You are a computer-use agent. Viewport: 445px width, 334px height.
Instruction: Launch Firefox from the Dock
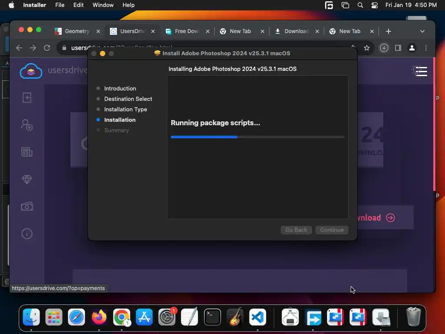click(x=99, y=317)
